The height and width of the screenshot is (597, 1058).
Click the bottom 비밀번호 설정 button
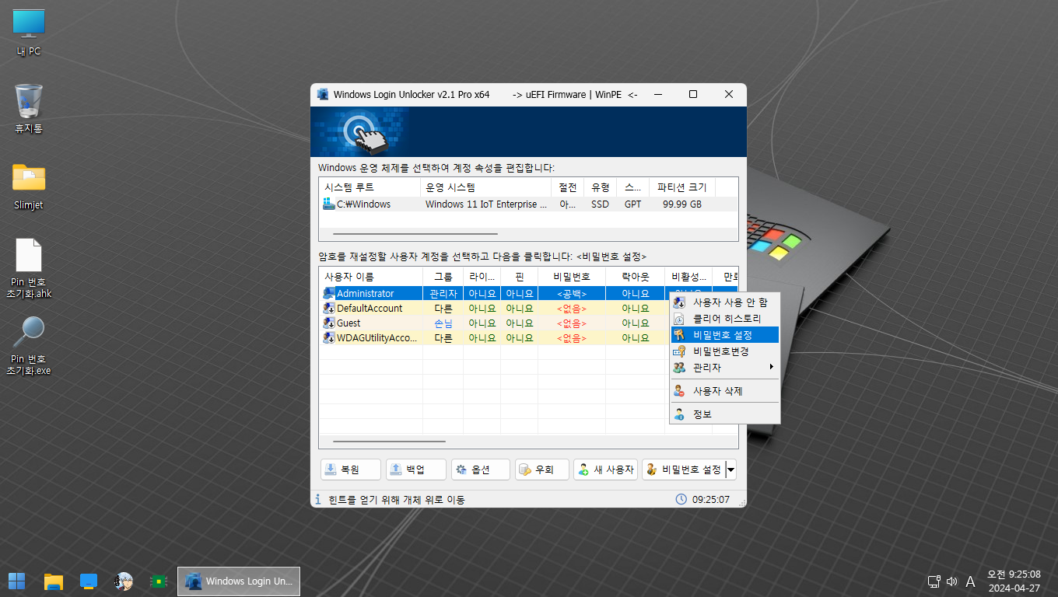683,470
